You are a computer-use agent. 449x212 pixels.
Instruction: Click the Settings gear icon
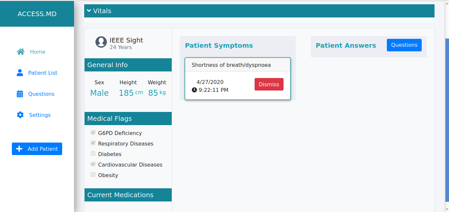[20, 115]
